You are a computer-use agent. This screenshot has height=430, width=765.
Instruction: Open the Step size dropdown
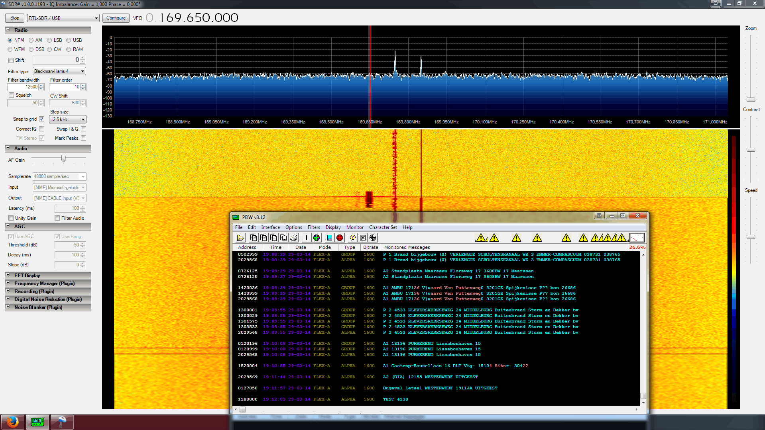click(x=67, y=119)
